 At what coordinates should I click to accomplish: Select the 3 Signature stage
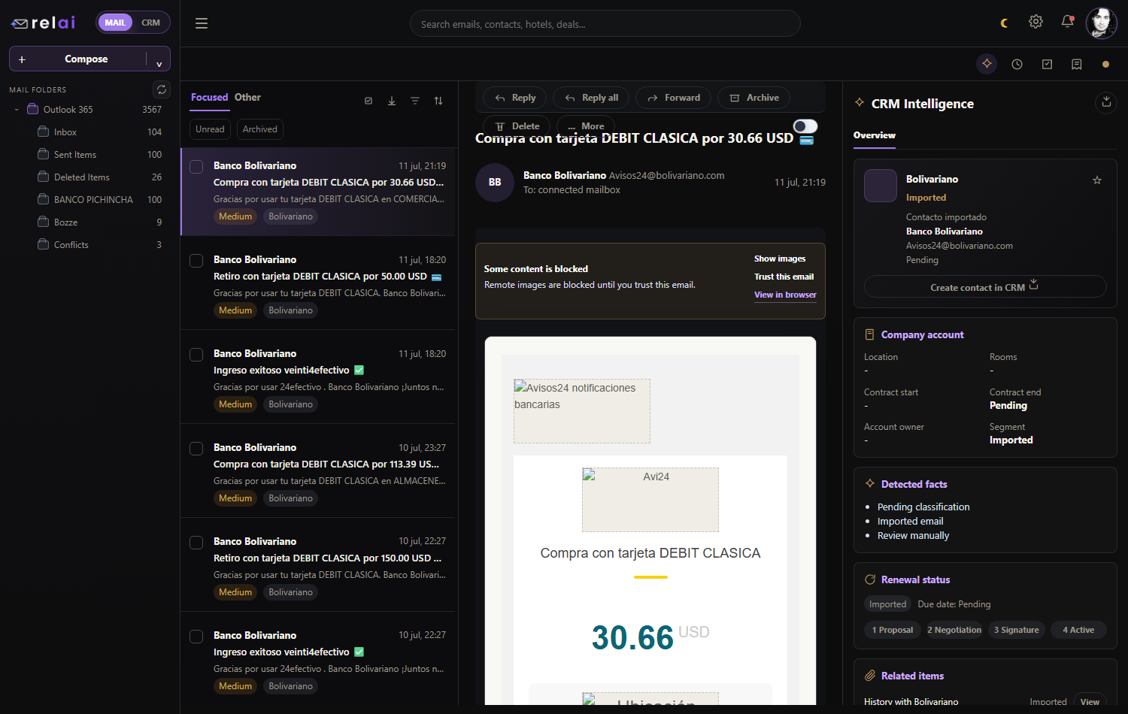tap(1016, 630)
